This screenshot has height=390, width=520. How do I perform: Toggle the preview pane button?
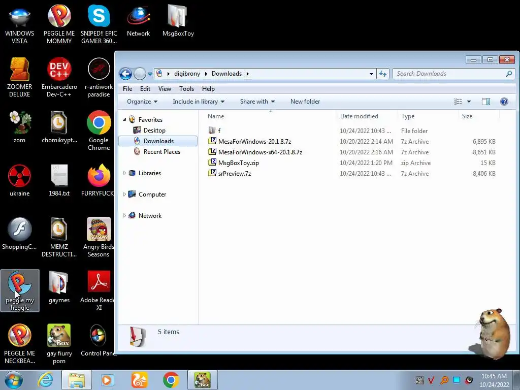486,102
